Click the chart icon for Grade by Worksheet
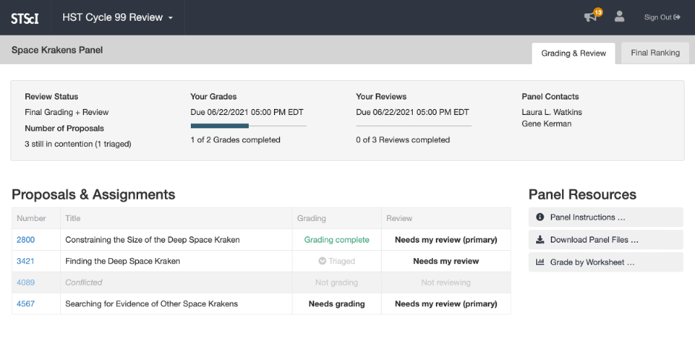The height and width of the screenshot is (362, 695). tap(540, 262)
